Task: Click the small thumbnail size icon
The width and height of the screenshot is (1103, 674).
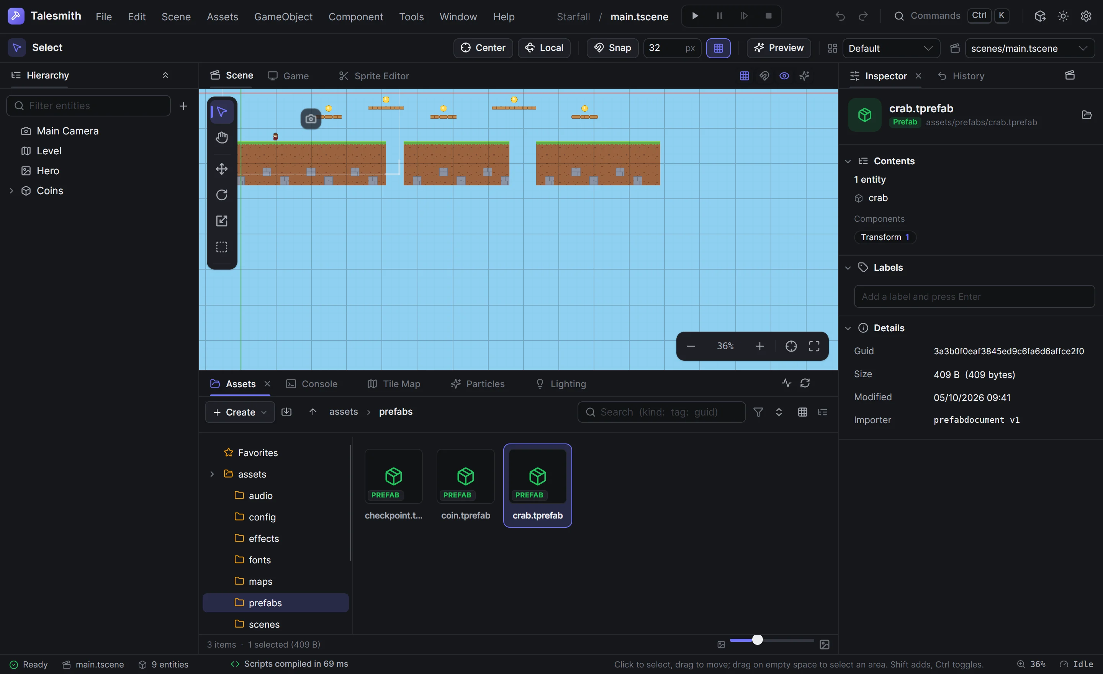Action: [x=721, y=645]
